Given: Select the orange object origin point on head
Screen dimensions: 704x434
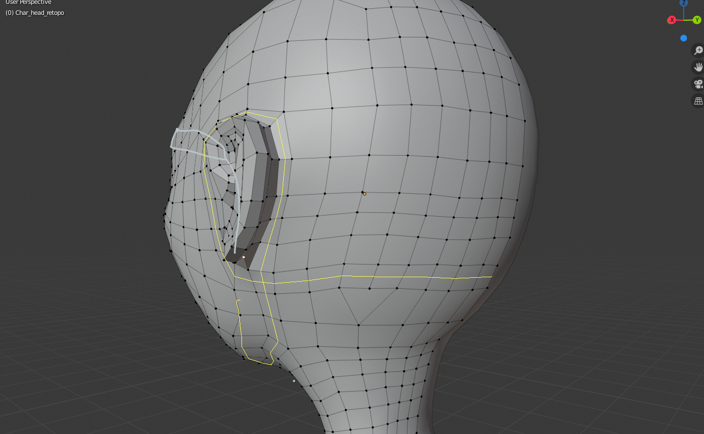Looking at the screenshot, I should pos(363,193).
